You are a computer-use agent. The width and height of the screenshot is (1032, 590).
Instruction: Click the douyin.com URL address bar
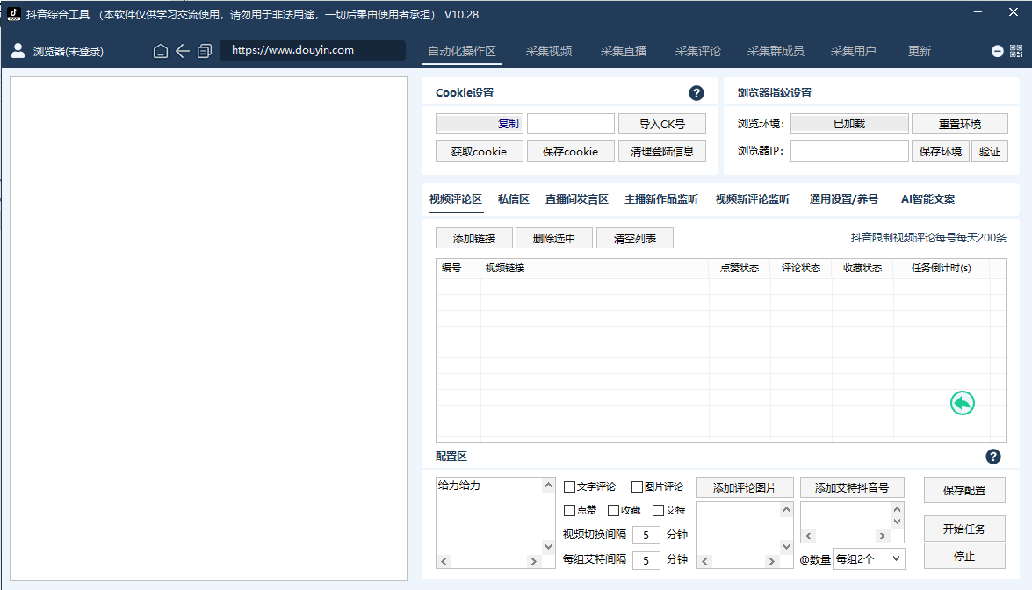coord(312,50)
